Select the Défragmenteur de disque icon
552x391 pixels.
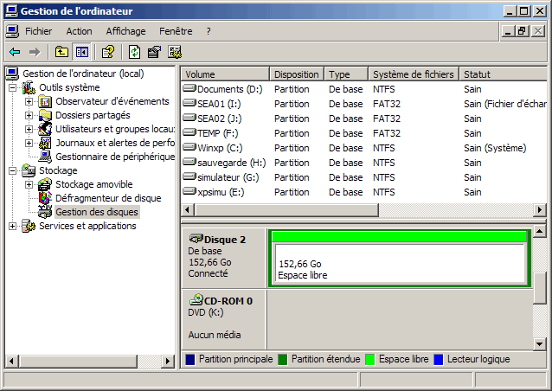click(45, 198)
